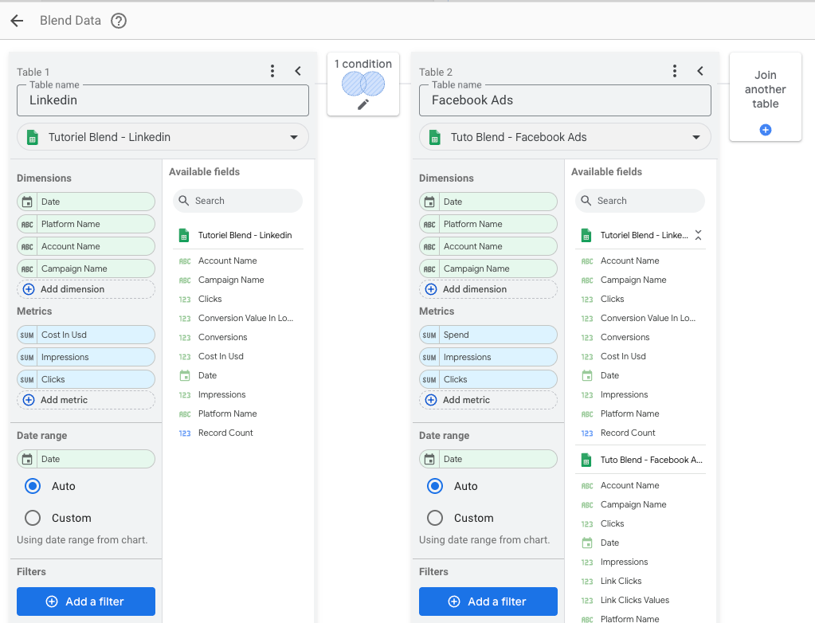Edit Table 1 name field Linkedin
Viewport: 815px width, 623px height.
click(163, 100)
